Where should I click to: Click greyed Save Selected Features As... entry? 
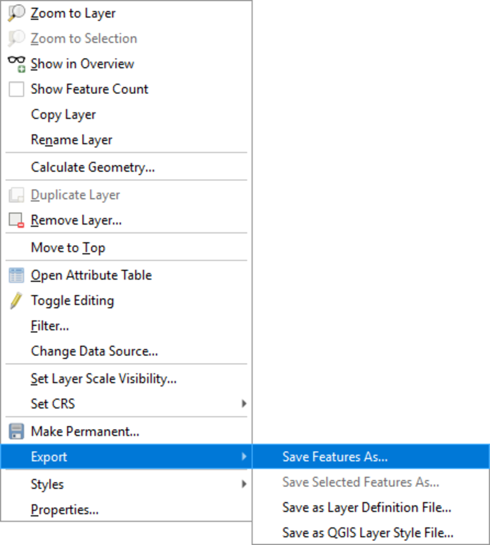coord(371,482)
